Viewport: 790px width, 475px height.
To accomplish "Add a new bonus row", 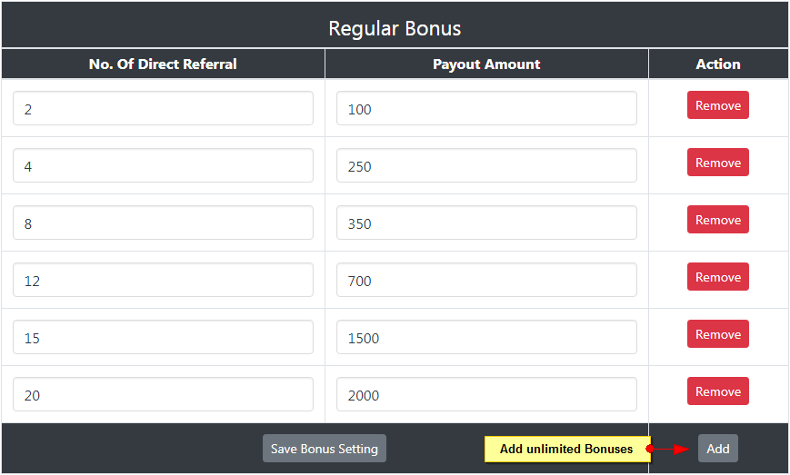I will 717,449.
